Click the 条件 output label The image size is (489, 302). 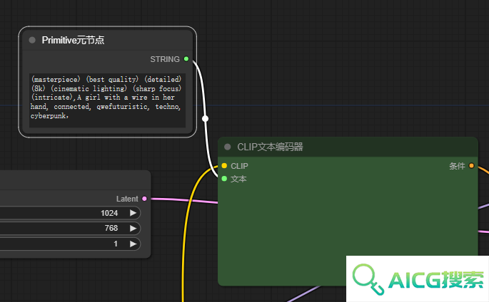tap(457, 166)
